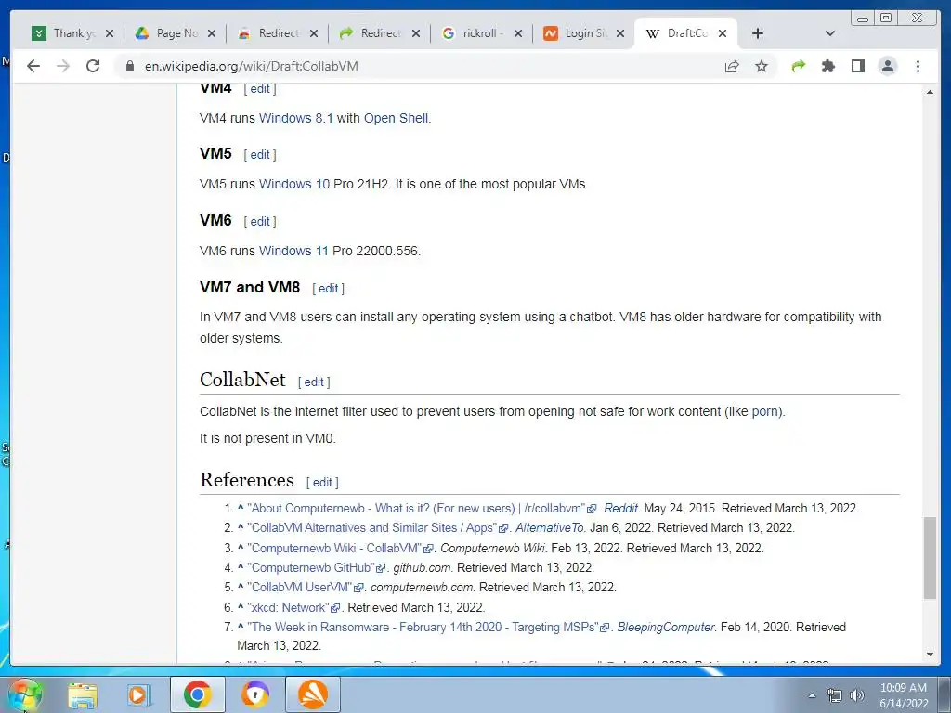Click the page vertical scrollbar thumb
Viewport: 951px width, 713px height.
point(930,558)
